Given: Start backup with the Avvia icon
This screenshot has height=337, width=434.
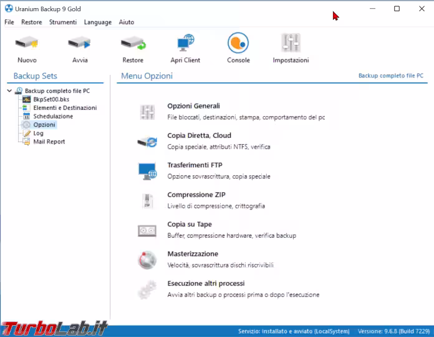Looking at the screenshot, I should [79, 43].
